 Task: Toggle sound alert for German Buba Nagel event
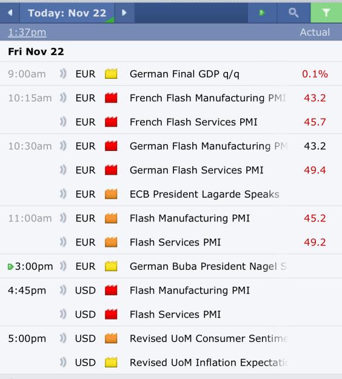coord(63,266)
